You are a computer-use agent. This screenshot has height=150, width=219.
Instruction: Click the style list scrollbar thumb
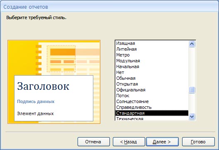tap(192, 90)
